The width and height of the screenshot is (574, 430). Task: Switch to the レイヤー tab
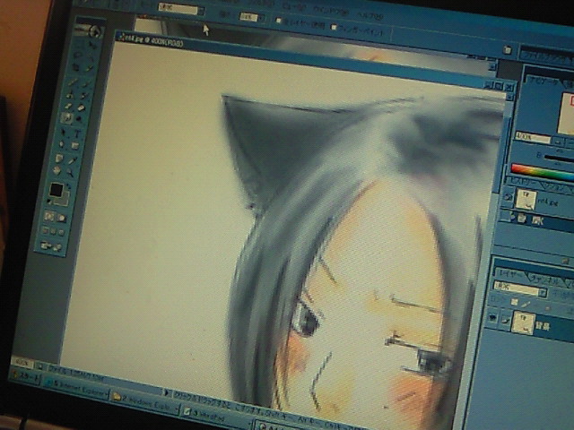pyautogui.click(x=510, y=274)
